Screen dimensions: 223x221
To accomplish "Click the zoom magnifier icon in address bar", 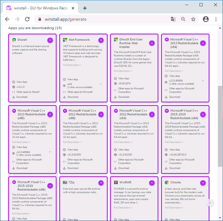I will coord(183,19).
